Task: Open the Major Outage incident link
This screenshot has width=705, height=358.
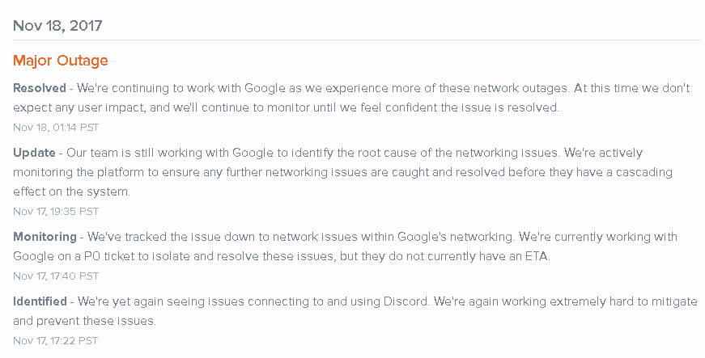Action: 61,61
